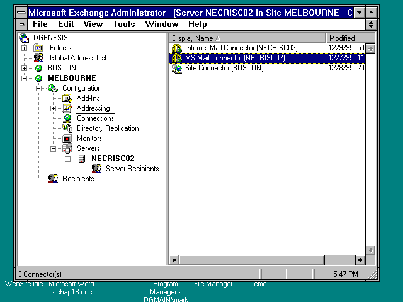Select the MELBOURNE site label
The height and width of the screenshot is (302, 403).
coord(72,78)
